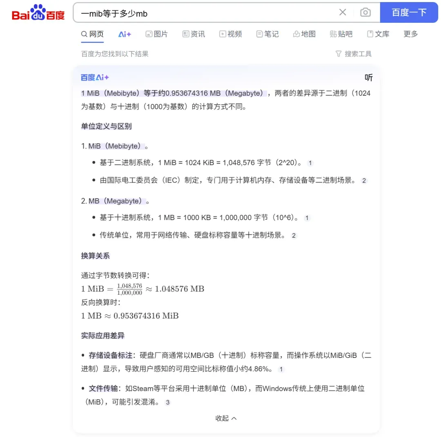
Task: Switch to the AI+ tab
Action: coord(125,34)
